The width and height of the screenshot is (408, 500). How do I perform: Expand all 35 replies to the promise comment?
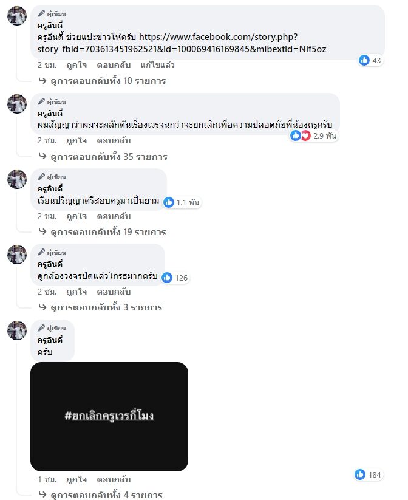(x=103, y=157)
